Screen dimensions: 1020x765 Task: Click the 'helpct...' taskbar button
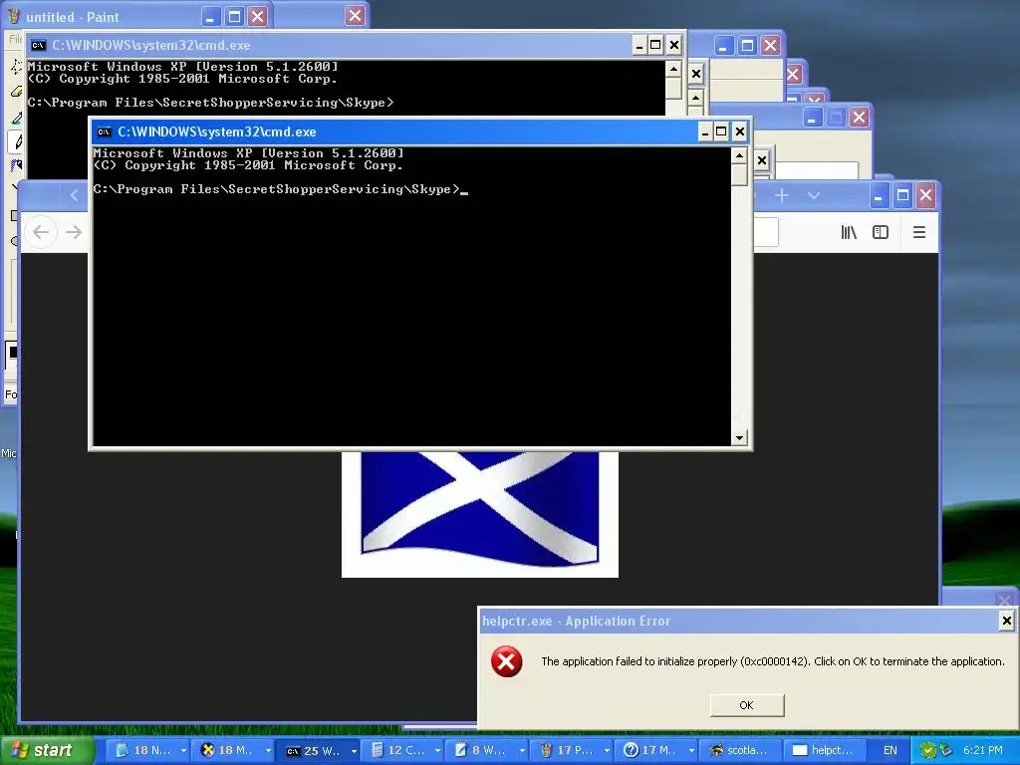824,750
